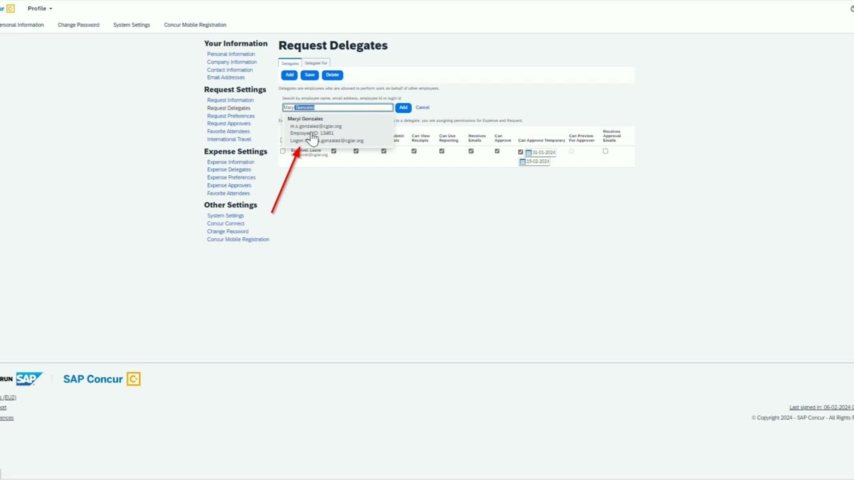The height and width of the screenshot is (480, 854).
Task: Tick the row select checkbox for Laura
Action: point(282,151)
